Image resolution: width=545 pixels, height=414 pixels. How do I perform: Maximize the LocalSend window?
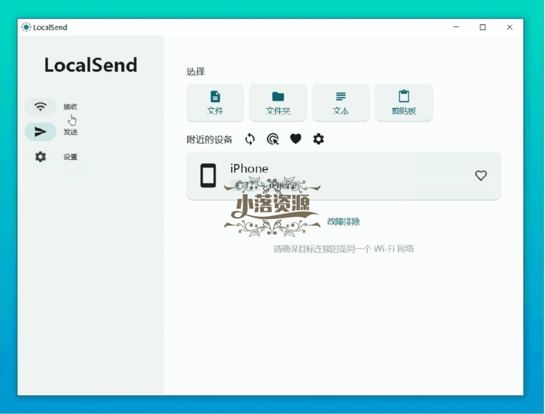coord(483,27)
